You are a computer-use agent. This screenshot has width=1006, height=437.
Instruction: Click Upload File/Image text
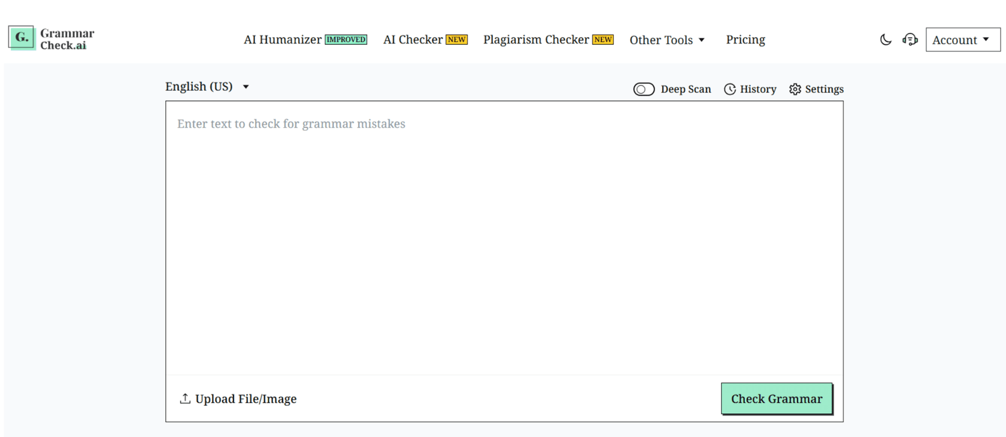(x=246, y=399)
